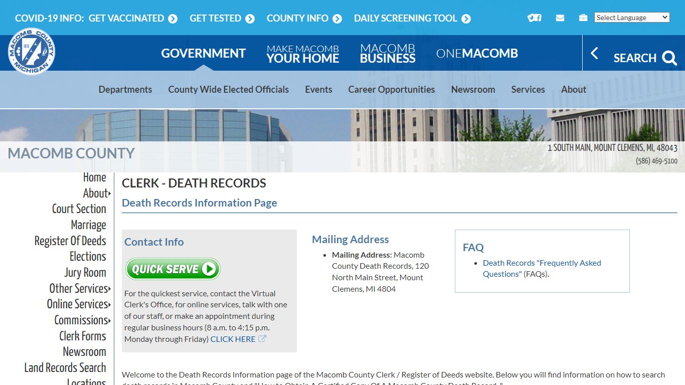Click the FAQ heading
The image size is (685, 385).
[473, 248]
